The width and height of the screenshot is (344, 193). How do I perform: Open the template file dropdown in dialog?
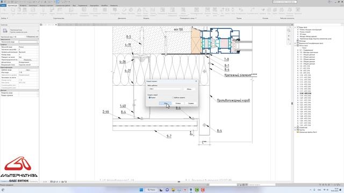tap(166, 89)
